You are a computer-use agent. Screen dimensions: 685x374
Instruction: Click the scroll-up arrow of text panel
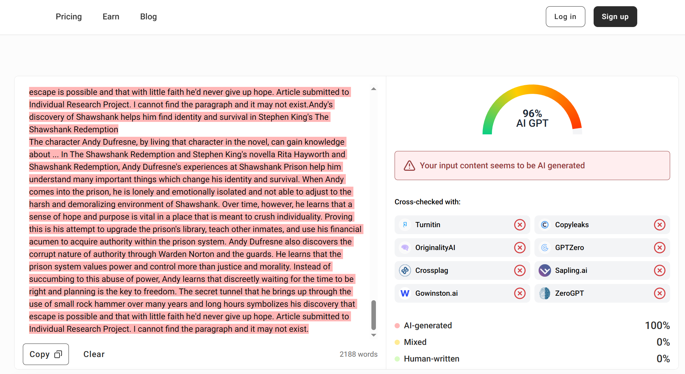(x=373, y=89)
